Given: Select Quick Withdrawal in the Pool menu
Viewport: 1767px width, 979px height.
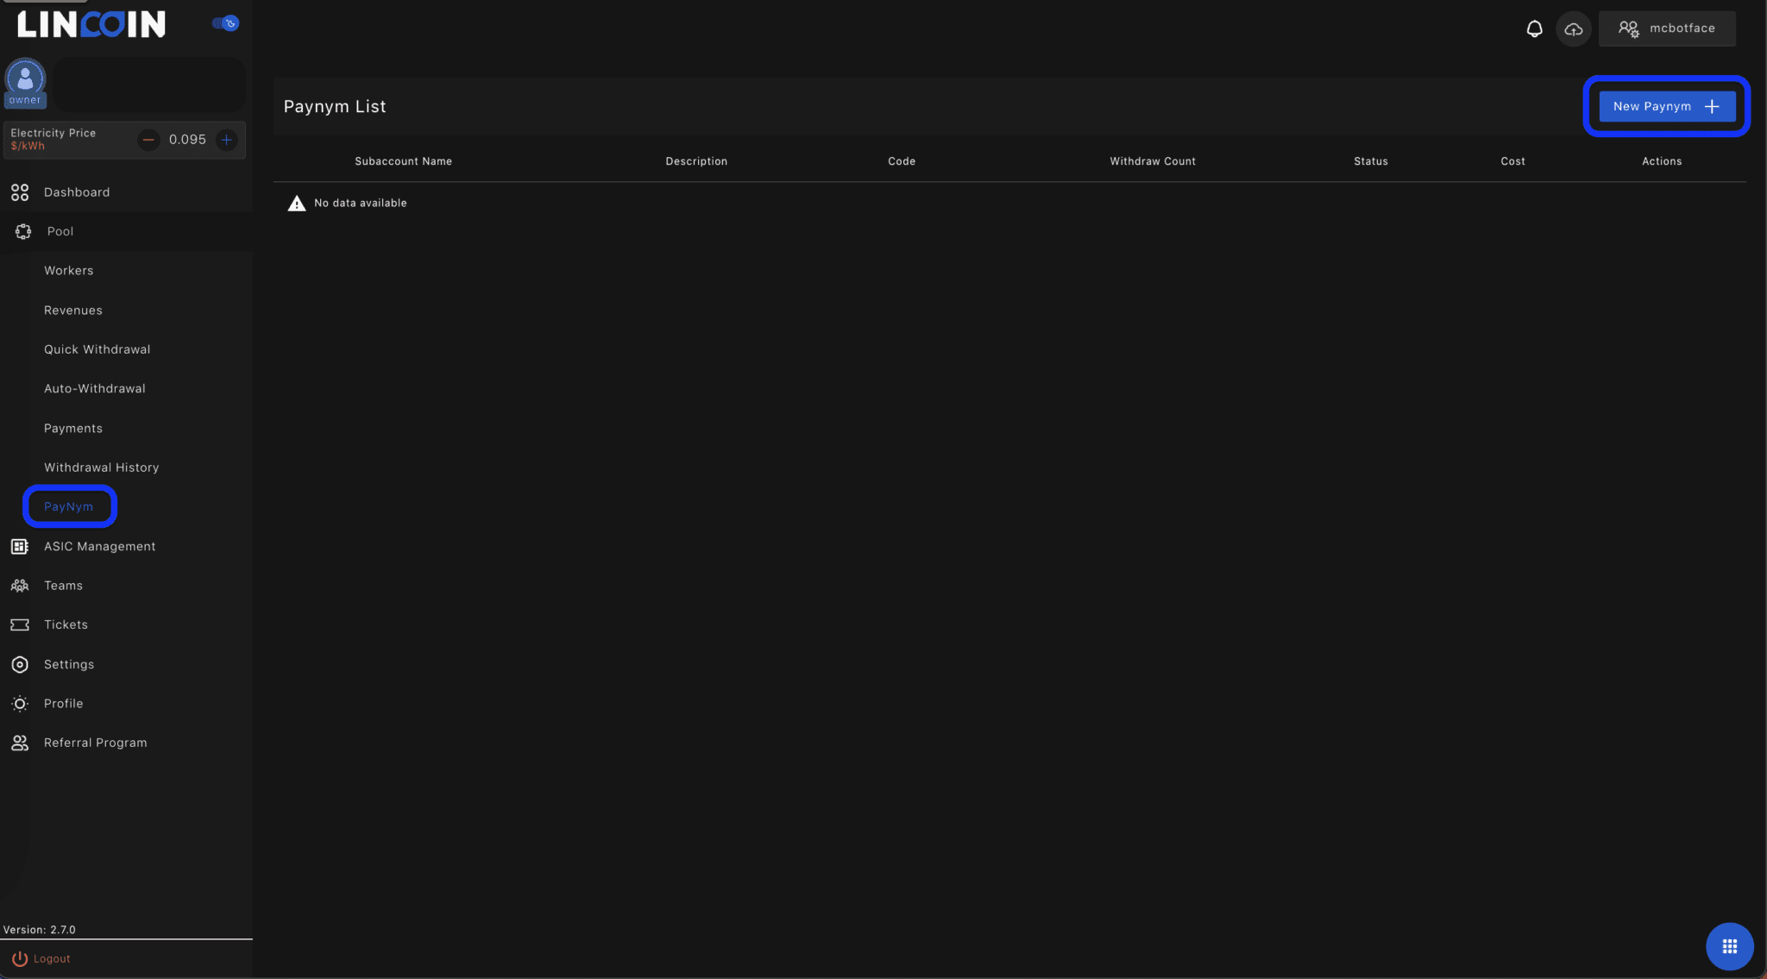Looking at the screenshot, I should [97, 348].
